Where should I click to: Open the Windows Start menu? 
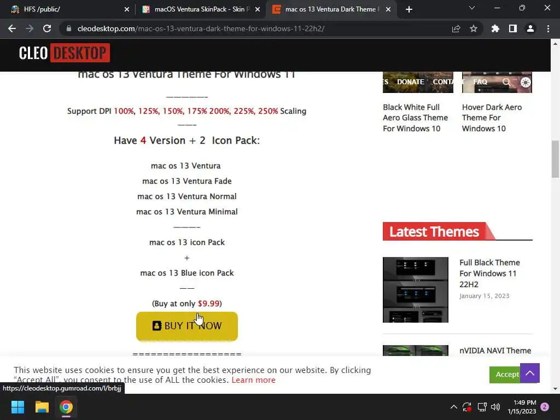(x=17, y=407)
